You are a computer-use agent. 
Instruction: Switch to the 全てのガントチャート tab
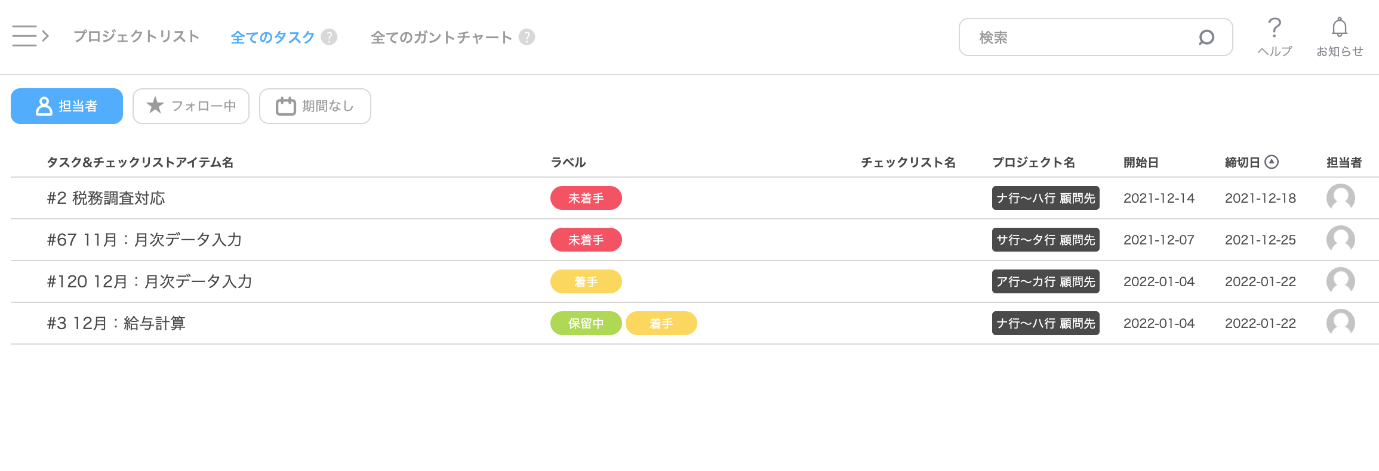(x=441, y=37)
